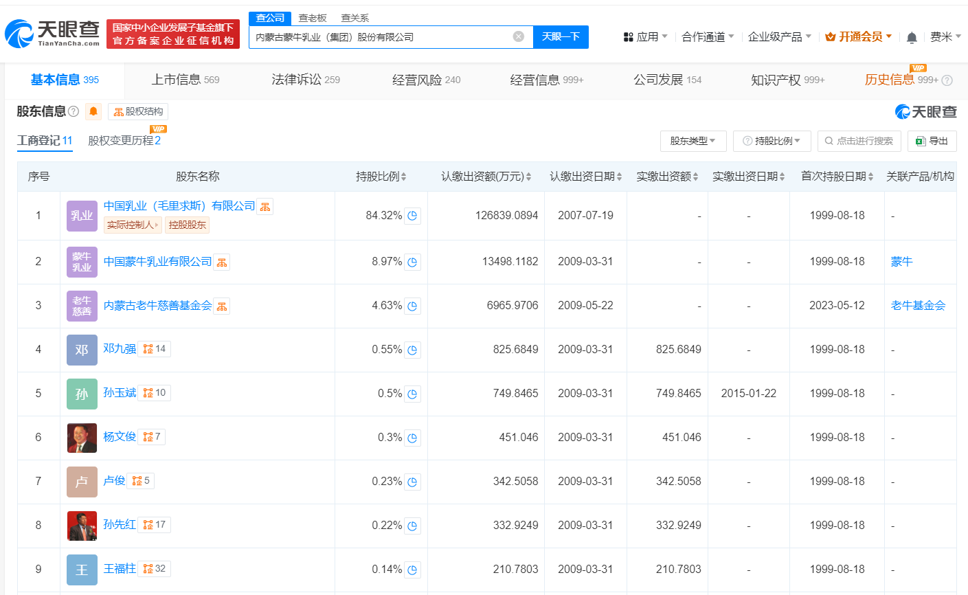Open the 持股比例 filter dropdown
The width and height of the screenshot is (968, 595).
coord(772,141)
